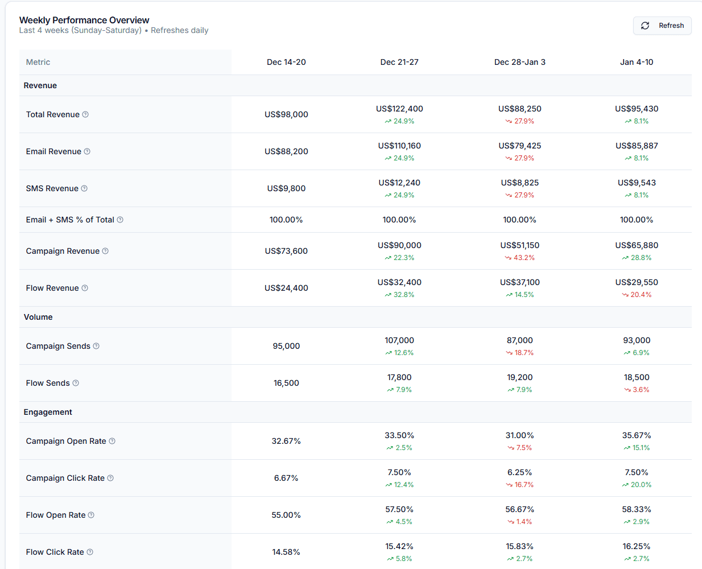
Task: Click the Dec 28-Jan 3 column header
Action: [519, 62]
